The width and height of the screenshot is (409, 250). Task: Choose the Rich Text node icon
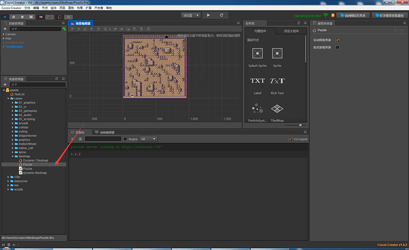pyautogui.click(x=277, y=81)
